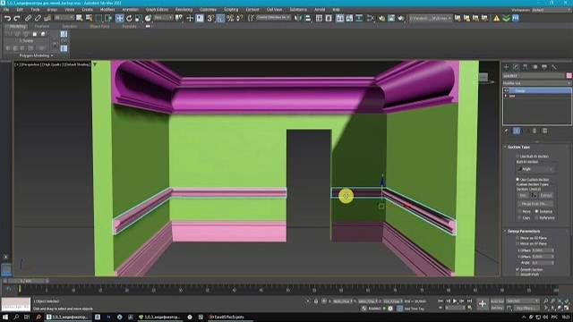Open the Built-In Section Angle dropdown
The image size is (573, 322).
click(535, 169)
